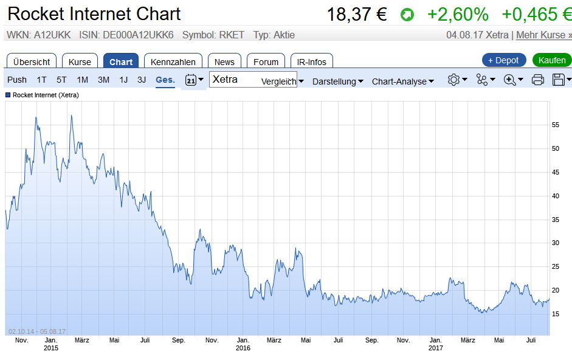Click the ISIN: DE000A12UKK6 text

point(126,35)
